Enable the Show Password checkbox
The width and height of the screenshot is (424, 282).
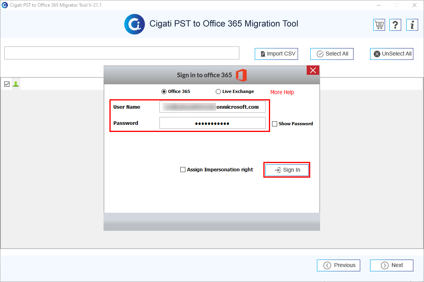[274, 124]
